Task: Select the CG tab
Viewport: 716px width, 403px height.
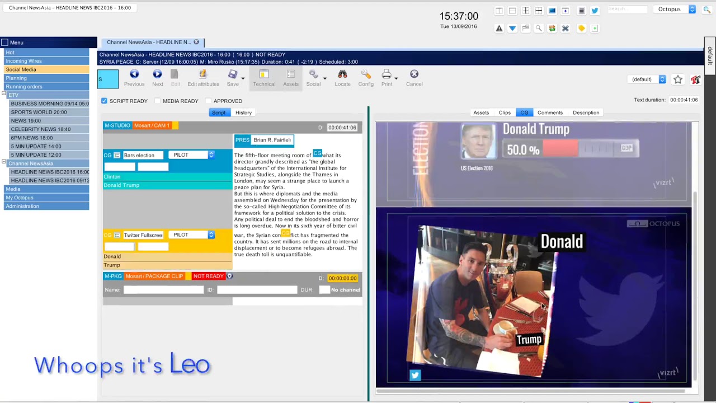Action: tap(524, 113)
